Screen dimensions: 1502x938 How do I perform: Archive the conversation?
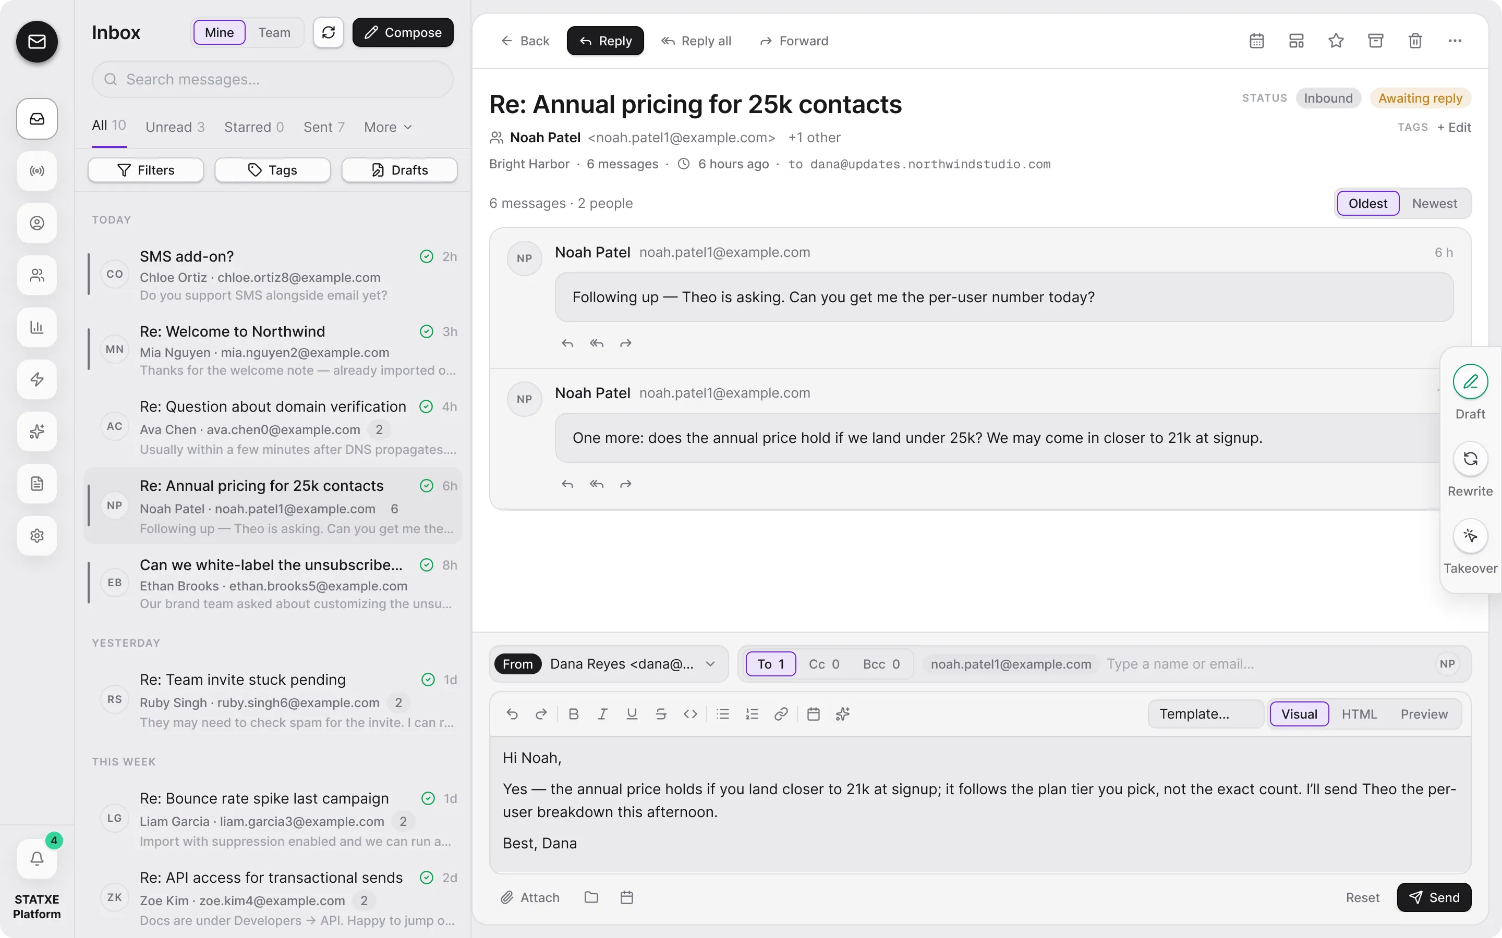click(1375, 41)
